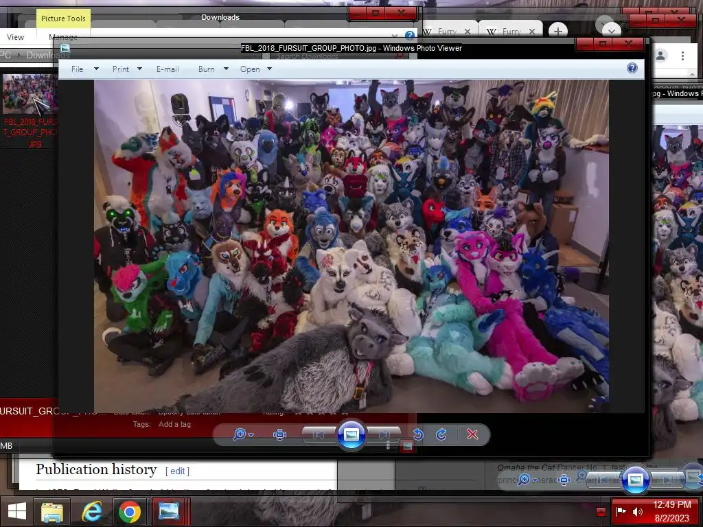Click scrollbar up arrow in Chrome page
Screen dimensions: 703x527
[x=692, y=74]
